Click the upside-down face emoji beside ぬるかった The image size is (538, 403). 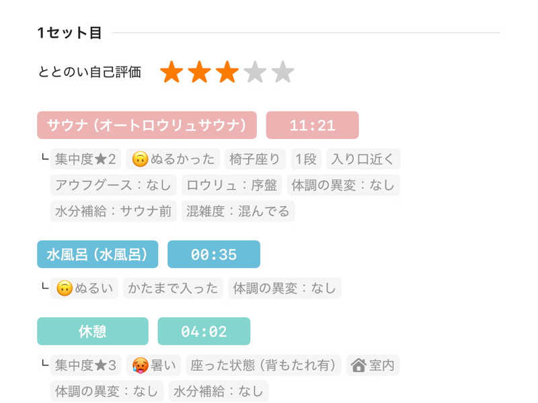140,159
